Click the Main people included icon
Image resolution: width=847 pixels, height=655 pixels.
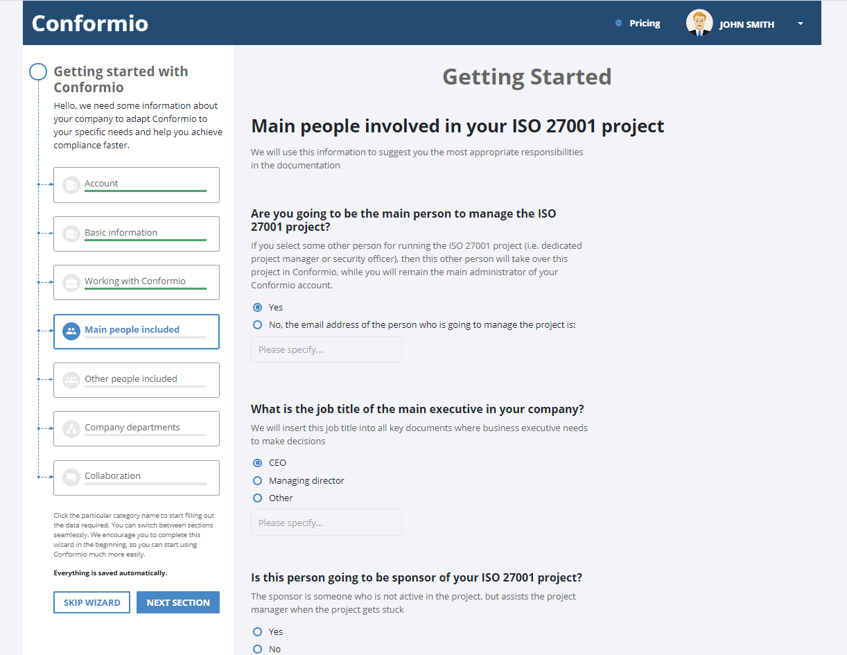pos(71,331)
